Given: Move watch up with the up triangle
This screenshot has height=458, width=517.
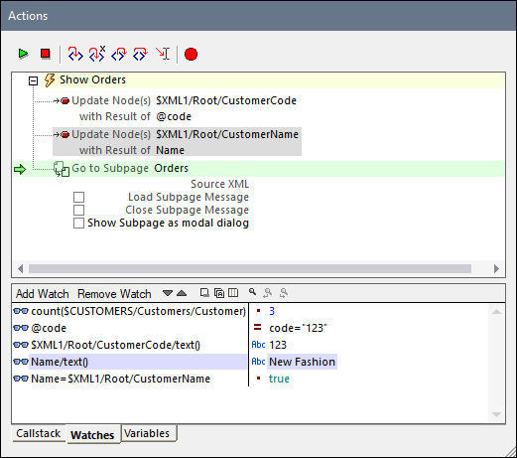Looking at the screenshot, I should (182, 293).
